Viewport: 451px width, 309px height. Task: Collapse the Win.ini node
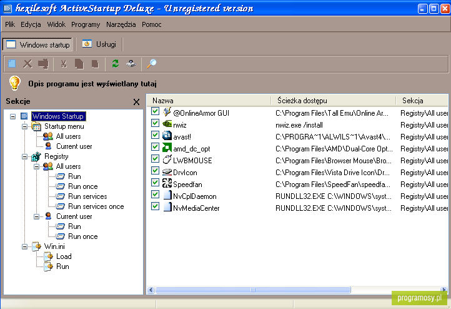coord(25,247)
